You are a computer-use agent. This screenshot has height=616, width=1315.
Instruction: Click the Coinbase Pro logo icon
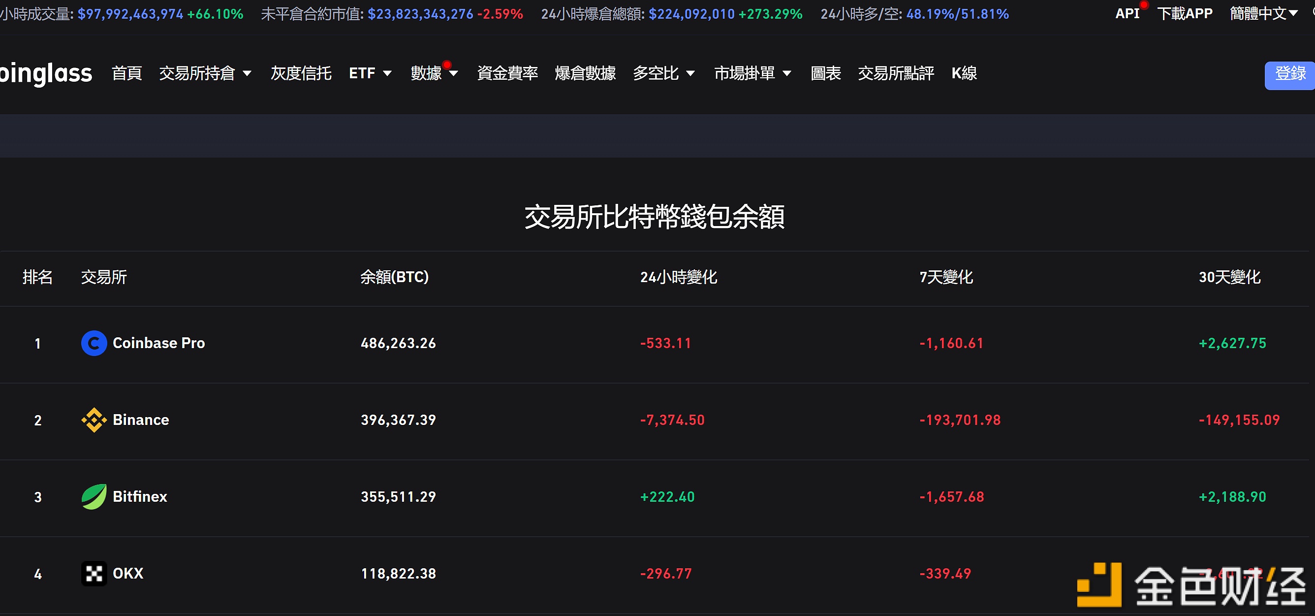(94, 343)
